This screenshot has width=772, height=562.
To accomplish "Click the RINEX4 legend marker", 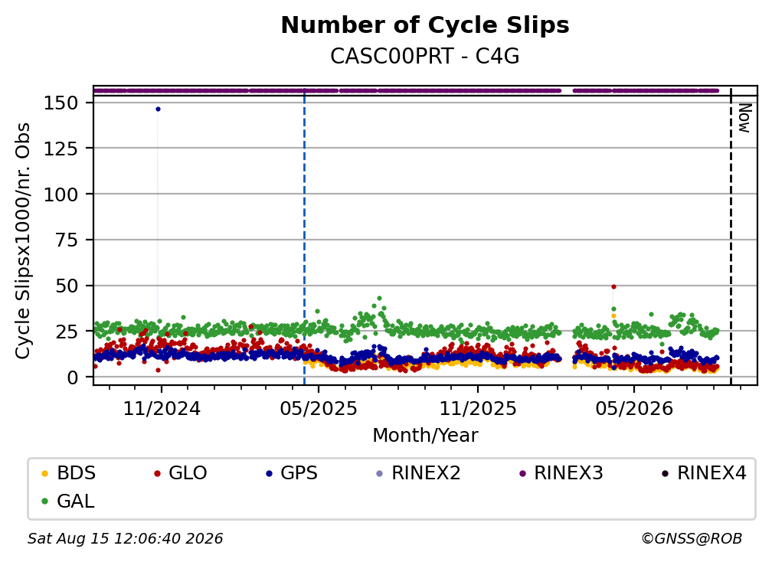I will 665,473.
